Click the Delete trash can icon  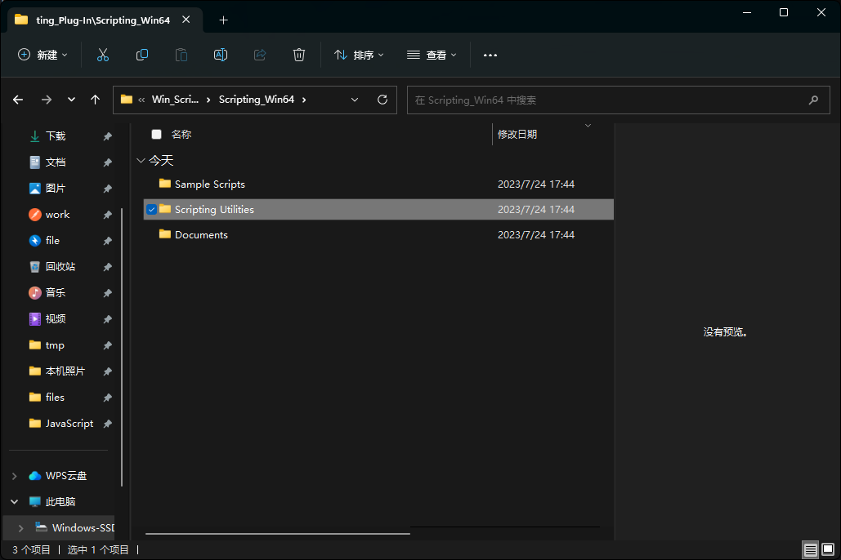coord(299,55)
